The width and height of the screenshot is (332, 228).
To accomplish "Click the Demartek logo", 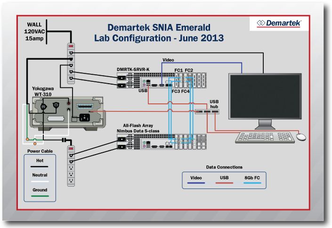I will (x=279, y=23).
